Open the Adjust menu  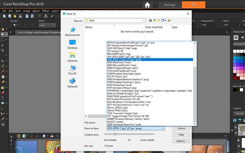(x=36, y=11)
